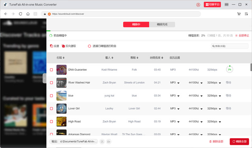Open the user account icon
This screenshot has height=148, width=252.
(x=198, y=5)
